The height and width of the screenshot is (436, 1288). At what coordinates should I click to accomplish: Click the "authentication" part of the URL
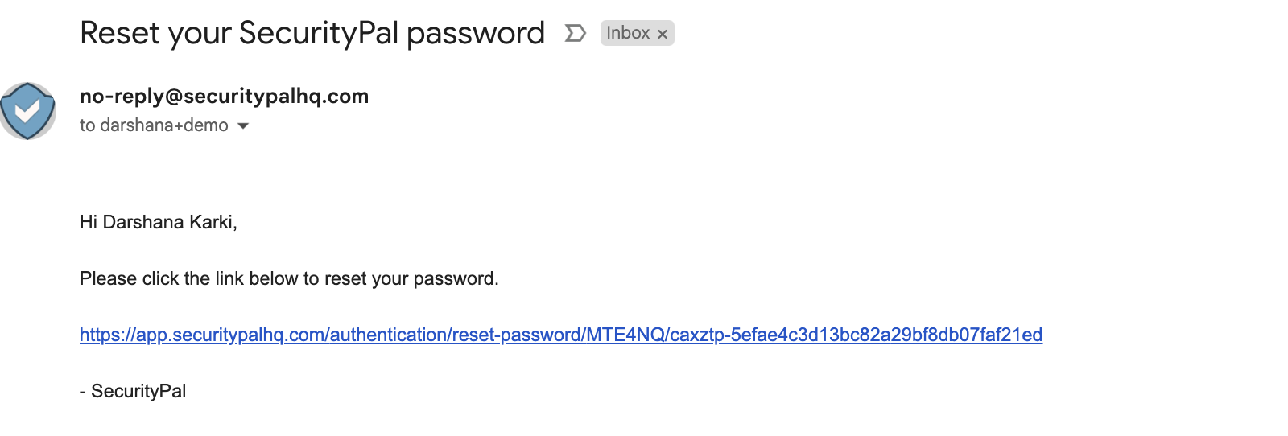point(388,335)
